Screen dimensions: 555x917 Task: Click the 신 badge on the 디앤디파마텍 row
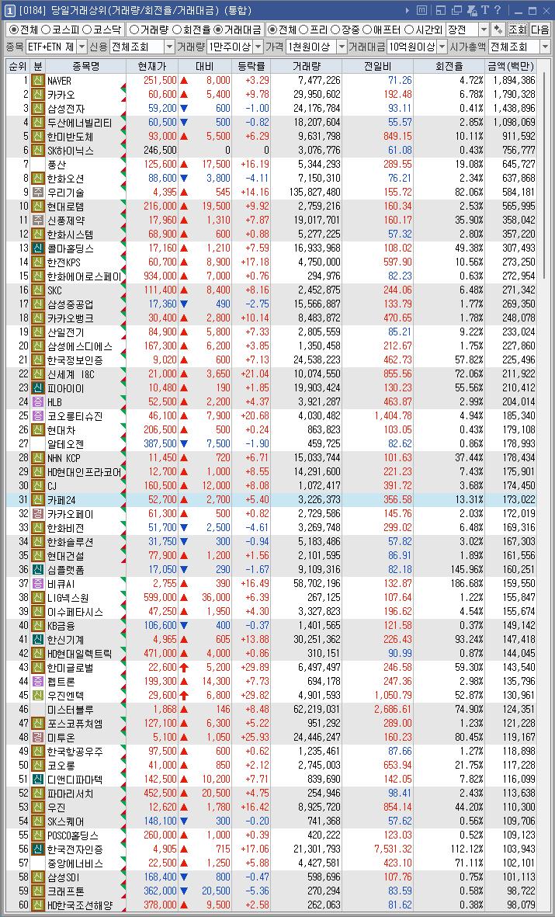point(38,780)
